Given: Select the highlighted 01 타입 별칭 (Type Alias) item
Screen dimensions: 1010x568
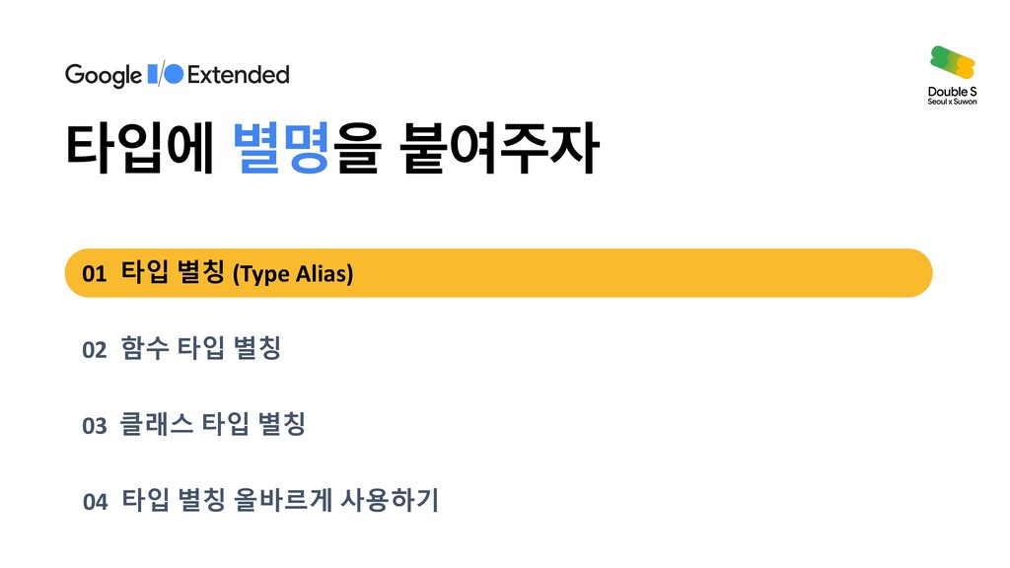Looking at the screenshot, I should pos(498,273).
